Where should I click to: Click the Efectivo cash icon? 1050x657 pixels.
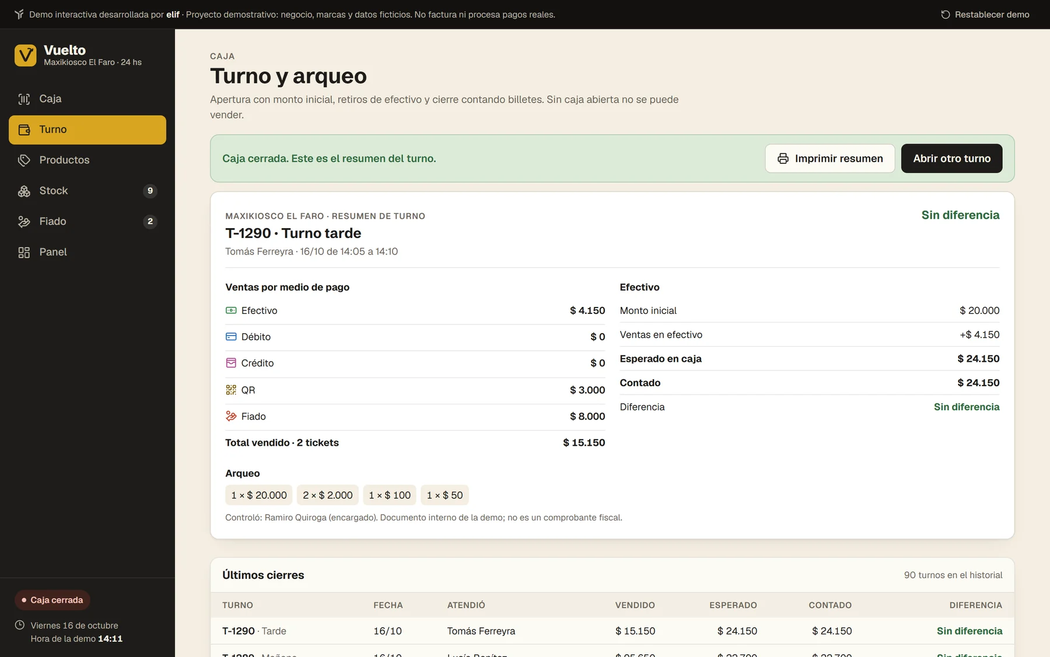tap(231, 310)
